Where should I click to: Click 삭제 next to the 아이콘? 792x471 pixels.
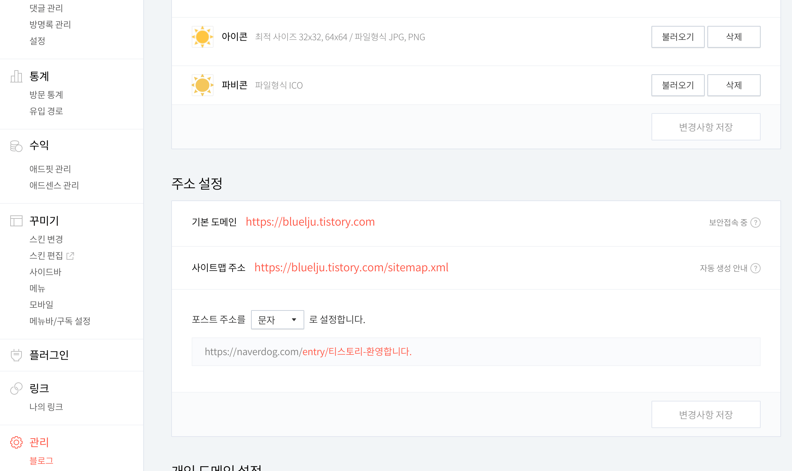(x=734, y=36)
